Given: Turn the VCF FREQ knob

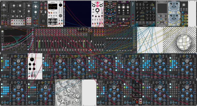Looking at the screenshot, I should coord(32,60).
